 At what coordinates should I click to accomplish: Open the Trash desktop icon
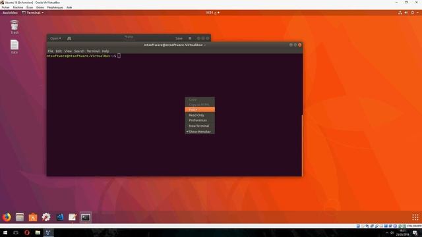[15, 27]
